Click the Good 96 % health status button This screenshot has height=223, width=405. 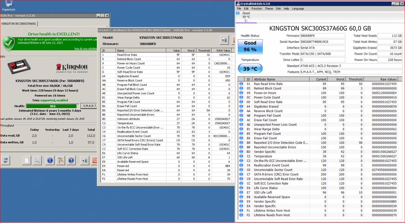(x=250, y=46)
